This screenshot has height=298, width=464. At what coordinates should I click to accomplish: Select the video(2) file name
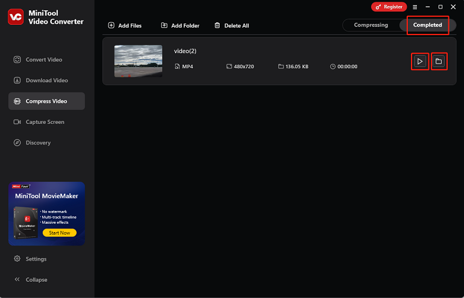click(185, 51)
